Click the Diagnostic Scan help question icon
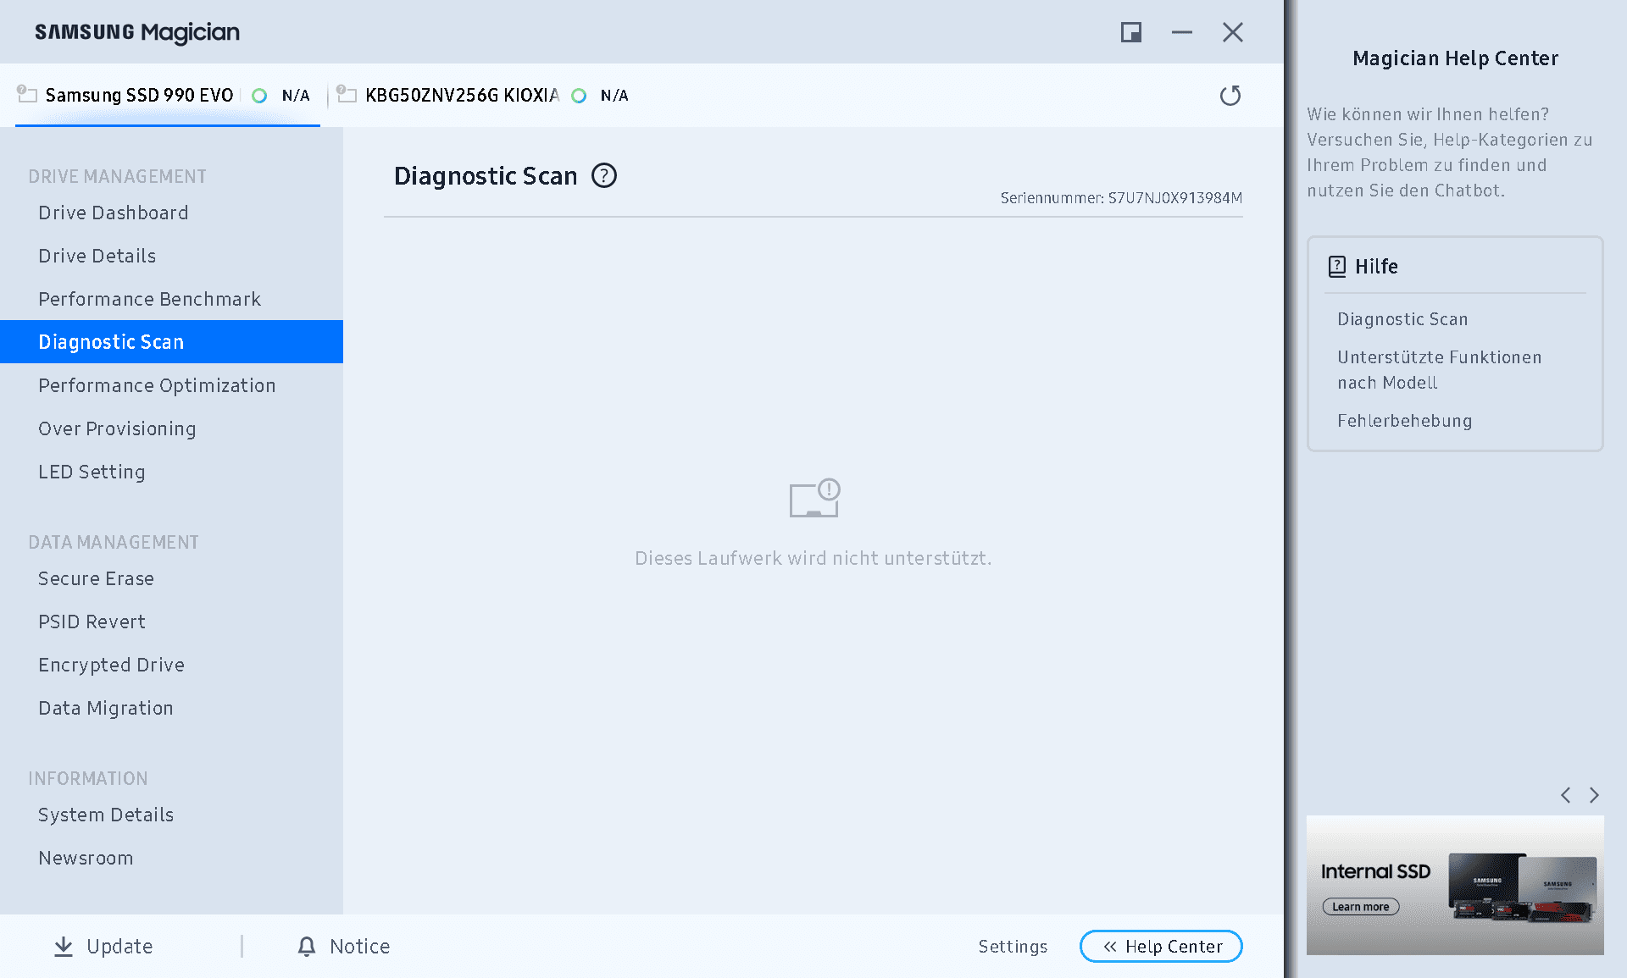 pos(604,175)
